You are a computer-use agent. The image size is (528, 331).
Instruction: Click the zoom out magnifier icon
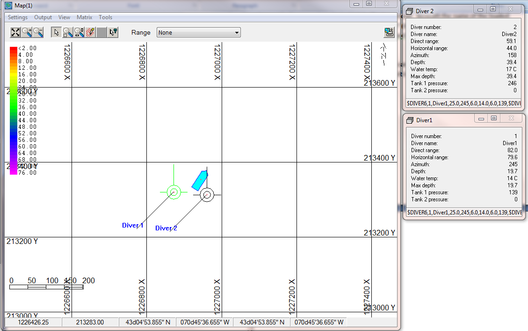point(38,32)
